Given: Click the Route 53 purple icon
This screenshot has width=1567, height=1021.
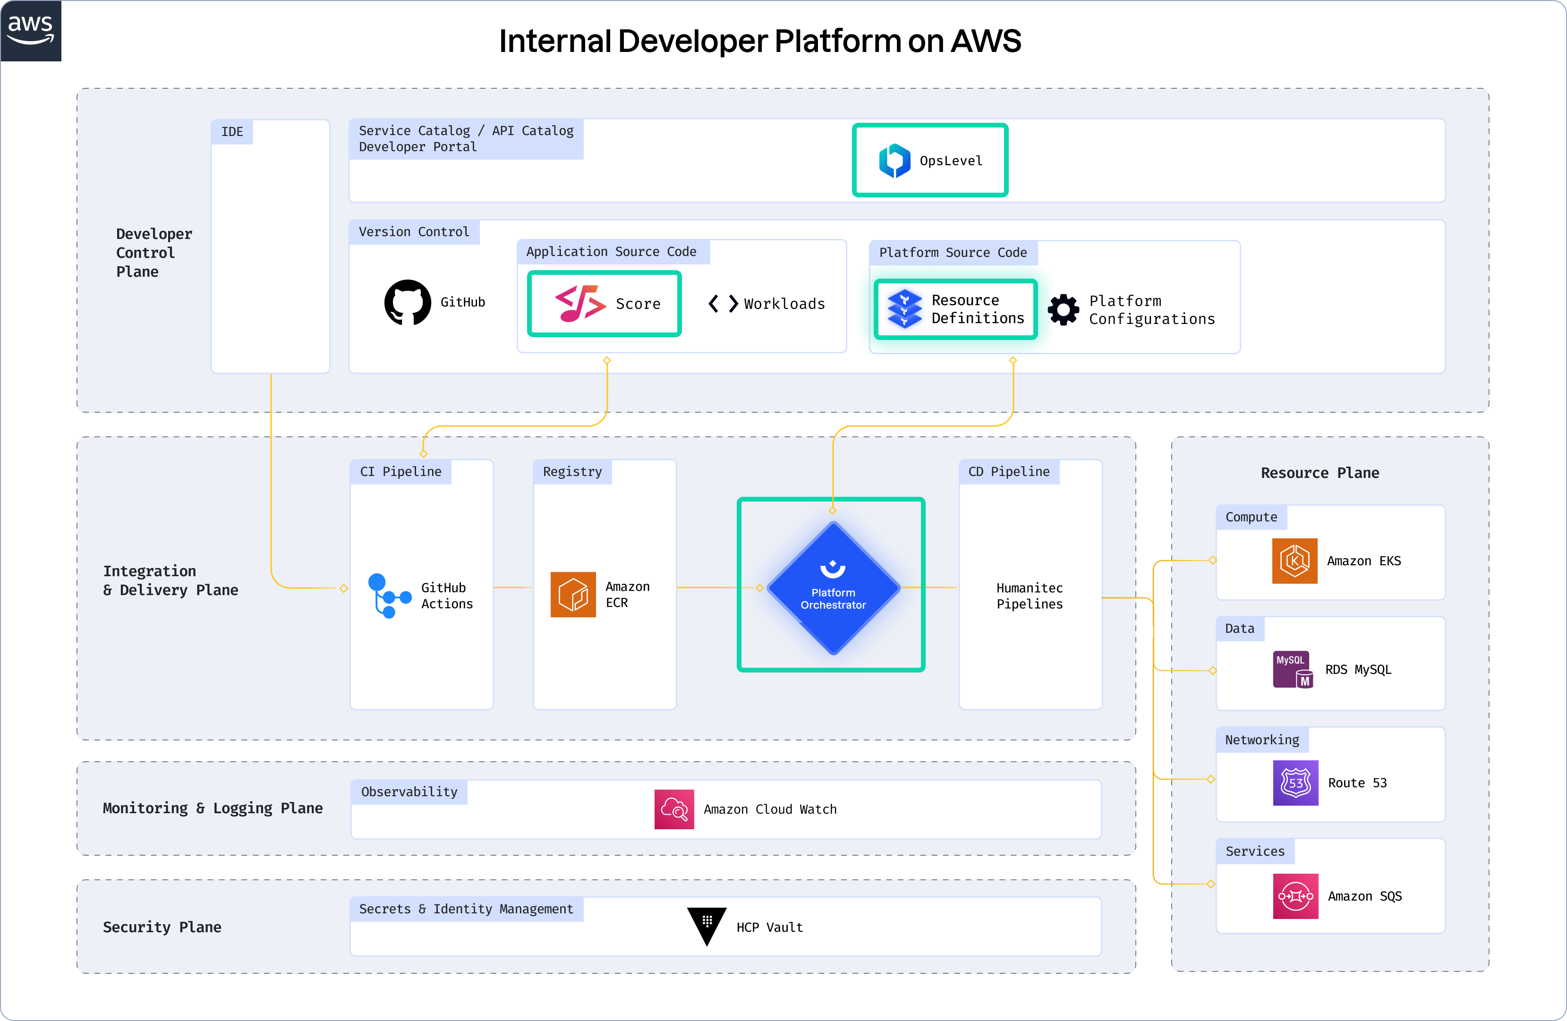Looking at the screenshot, I should 1295,783.
